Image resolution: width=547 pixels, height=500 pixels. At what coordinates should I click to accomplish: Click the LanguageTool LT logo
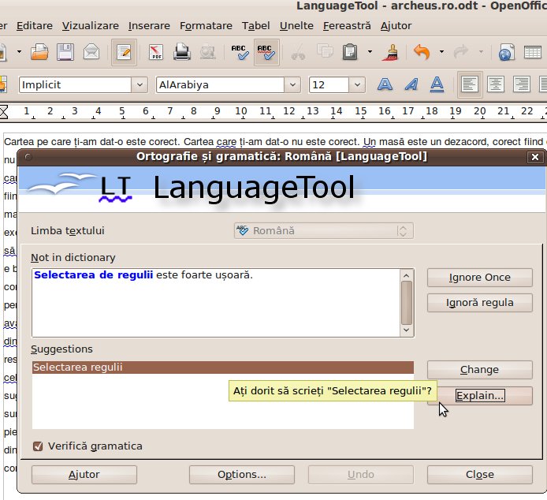click(x=116, y=188)
